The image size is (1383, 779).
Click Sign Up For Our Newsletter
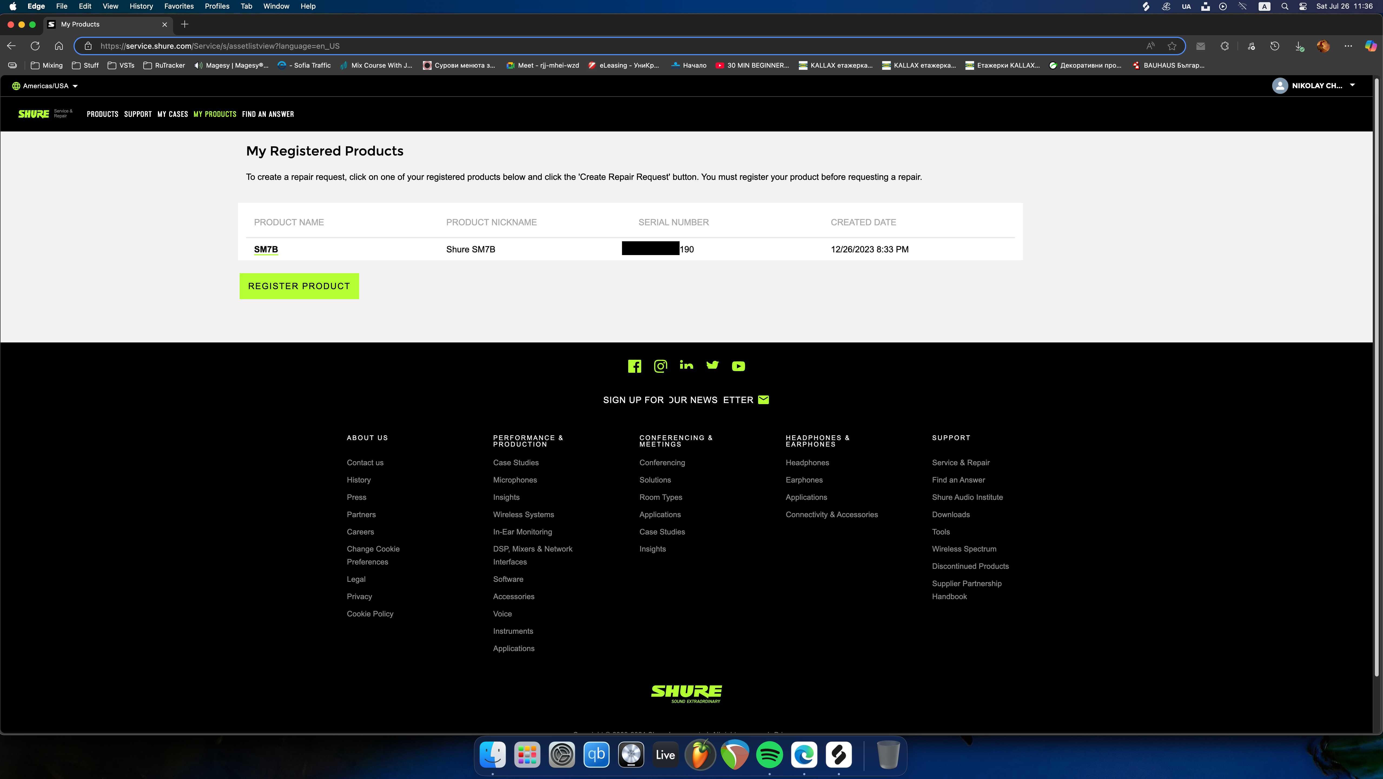tap(686, 400)
